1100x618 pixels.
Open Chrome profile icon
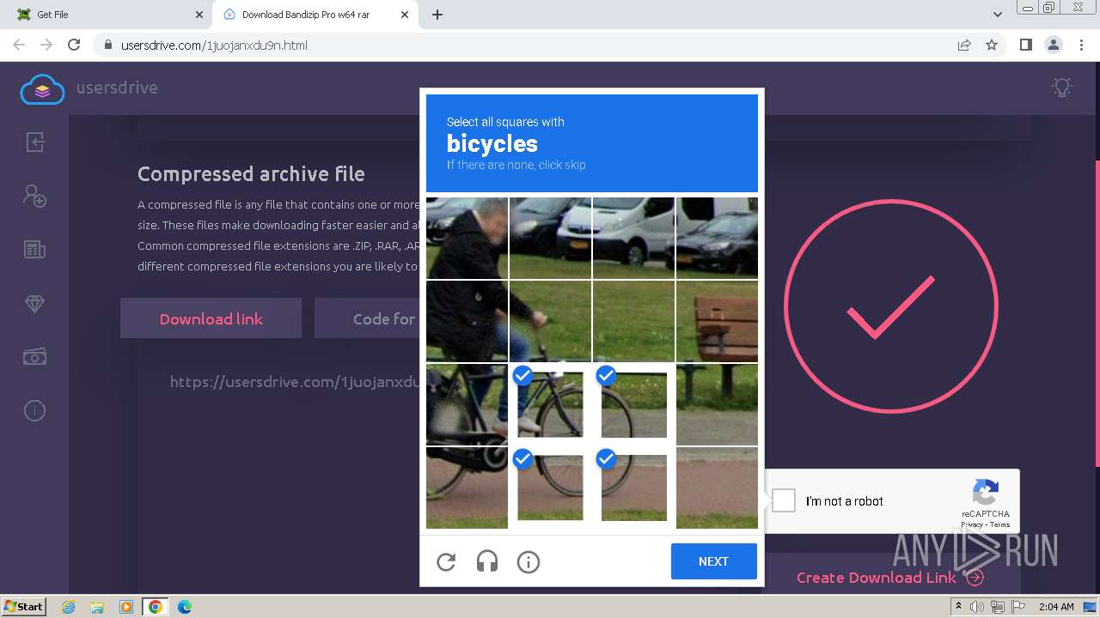pos(1053,45)
